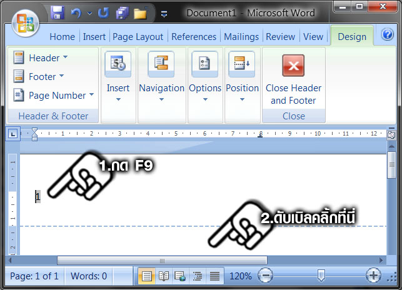Screen dimensions: 402x290
Task: Open the Header gallery dropdown
Action: (x=41, y=57)
